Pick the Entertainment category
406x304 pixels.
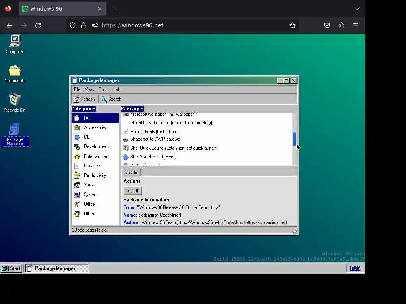[95, 156]
